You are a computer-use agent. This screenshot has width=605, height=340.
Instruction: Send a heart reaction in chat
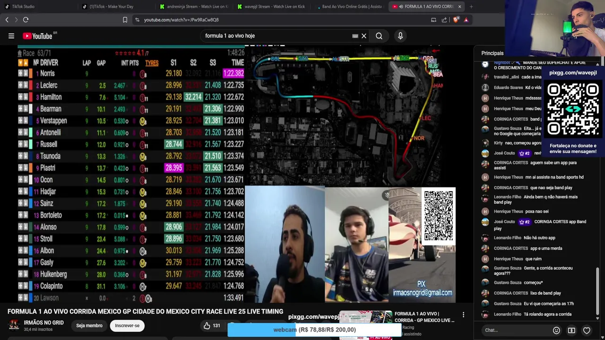587,330
